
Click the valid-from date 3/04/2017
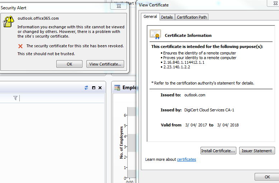[196, 125]
